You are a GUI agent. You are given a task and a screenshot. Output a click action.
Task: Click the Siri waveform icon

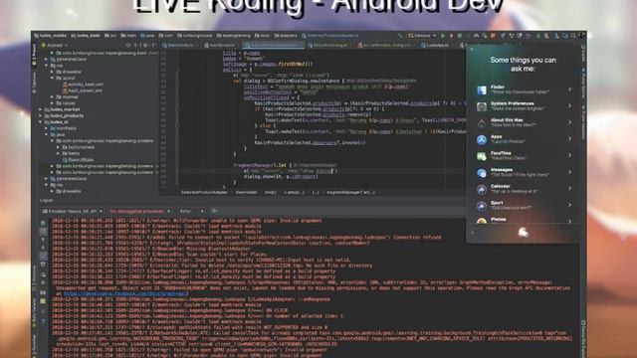tap(523, 232)
